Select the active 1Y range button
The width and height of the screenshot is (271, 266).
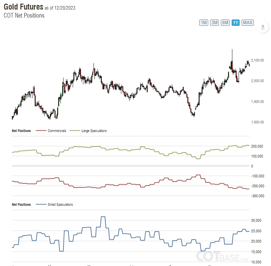pyautogui.click(x=236, y=22)
